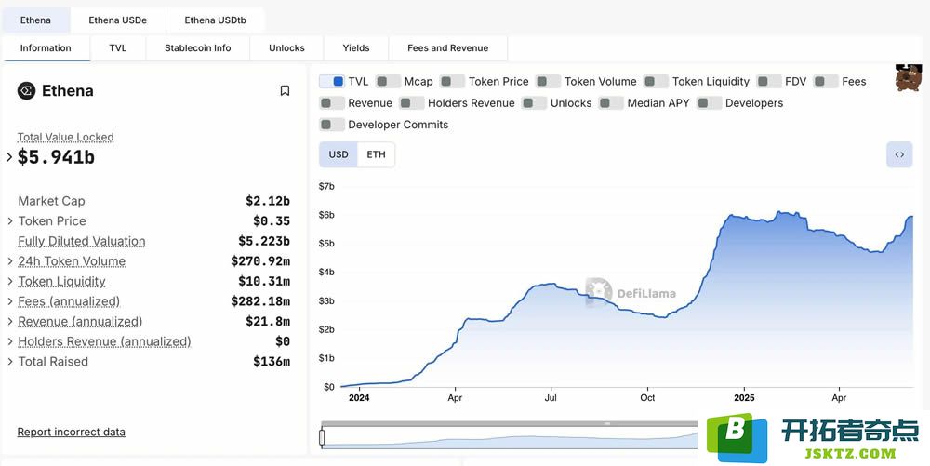Enable the FDV chart series
This screenshot has height=466, width=930.
coord(769,81)
